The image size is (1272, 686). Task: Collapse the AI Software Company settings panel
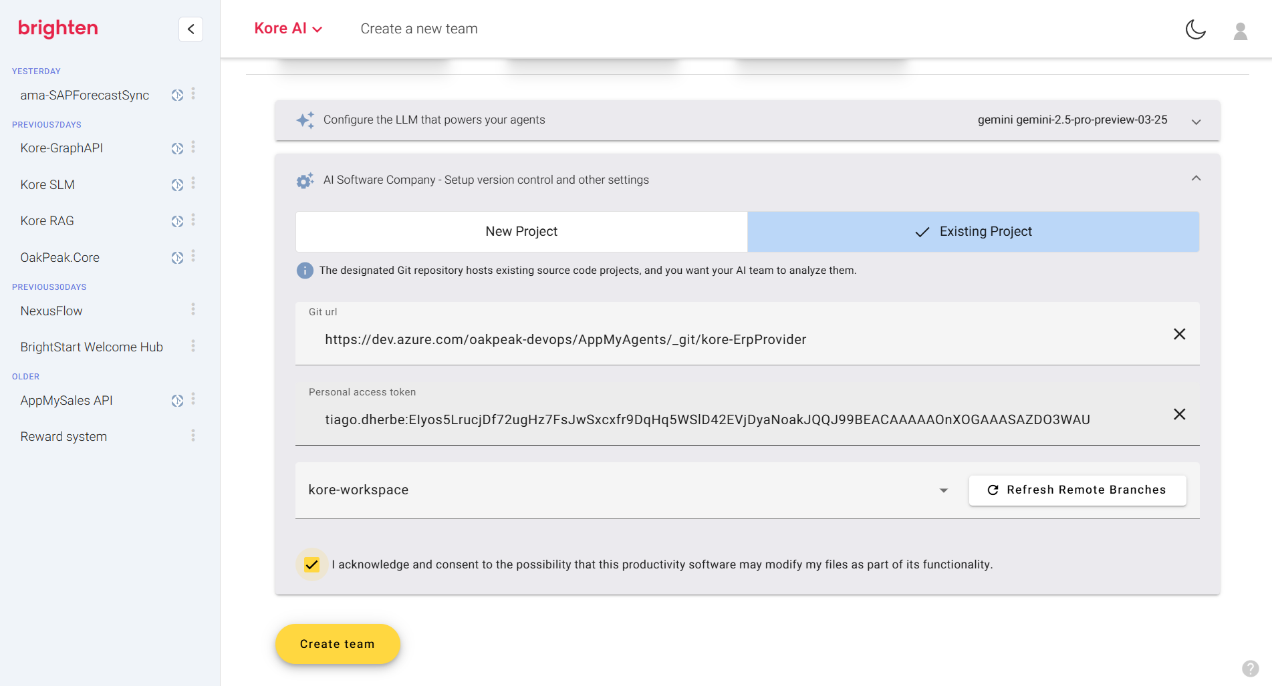click(1196, 178)
